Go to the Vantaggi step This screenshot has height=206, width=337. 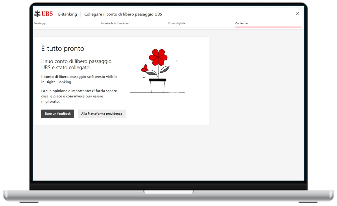click(40, 23)
